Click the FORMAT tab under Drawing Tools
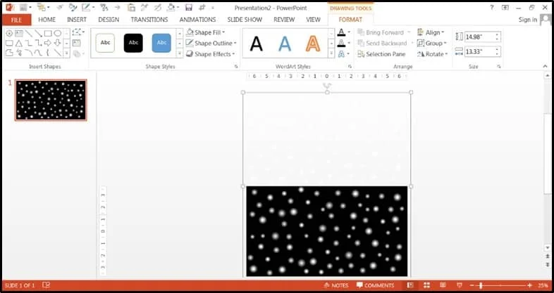Image resolution: width=554 pixels, height=293 pixels. click(350, 20)
